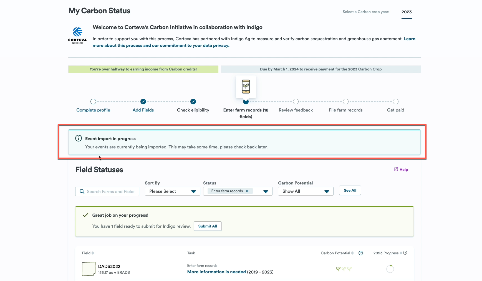Click the phone seedling icon above Enter farm records
The width and height of the screenshot is (482, 281).
[246, 87]
